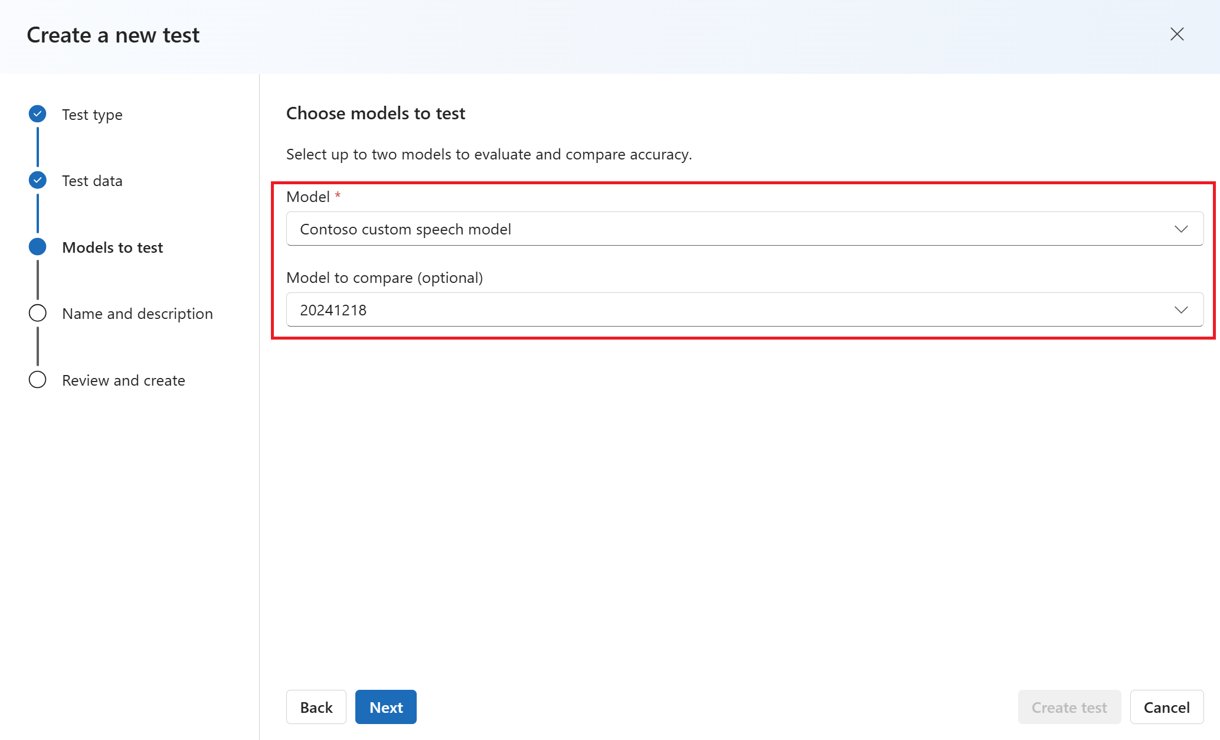Expand the Model dropdown chevron
This screenshot has height=740, width=1220.
tap(1181, 229)
